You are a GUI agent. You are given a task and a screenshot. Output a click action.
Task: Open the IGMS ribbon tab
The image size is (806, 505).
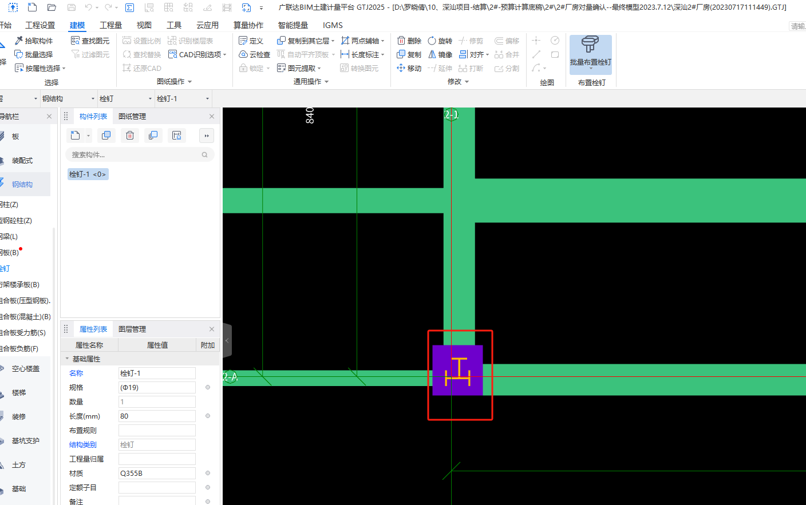333,25
